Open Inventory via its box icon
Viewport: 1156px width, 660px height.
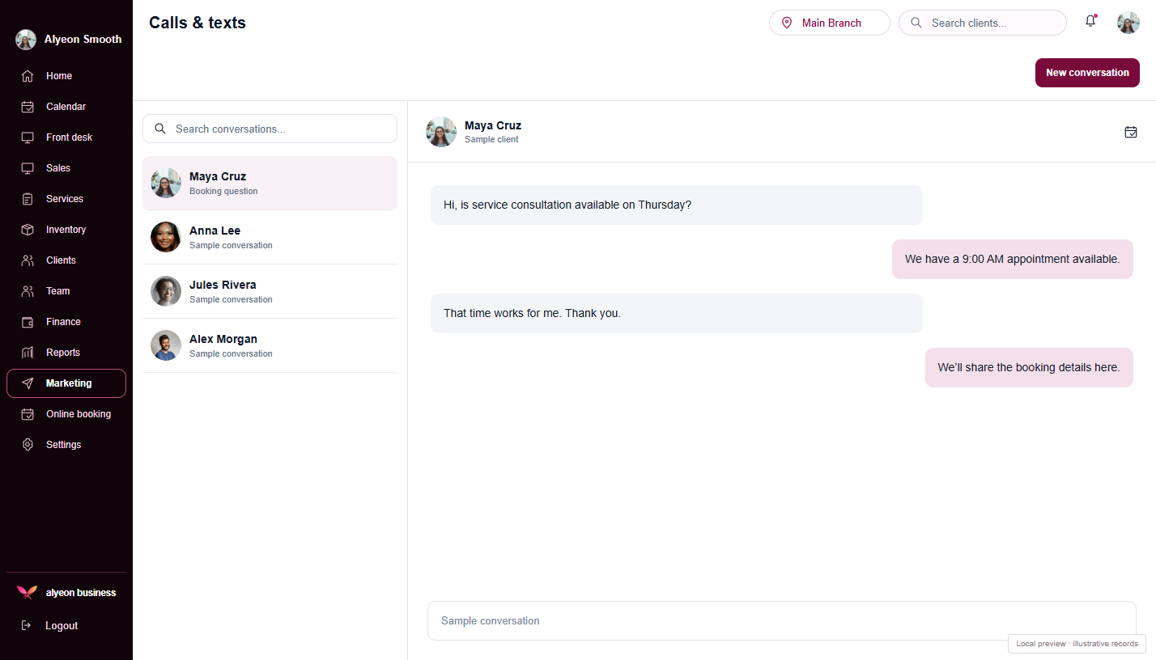tap(28, 230)
